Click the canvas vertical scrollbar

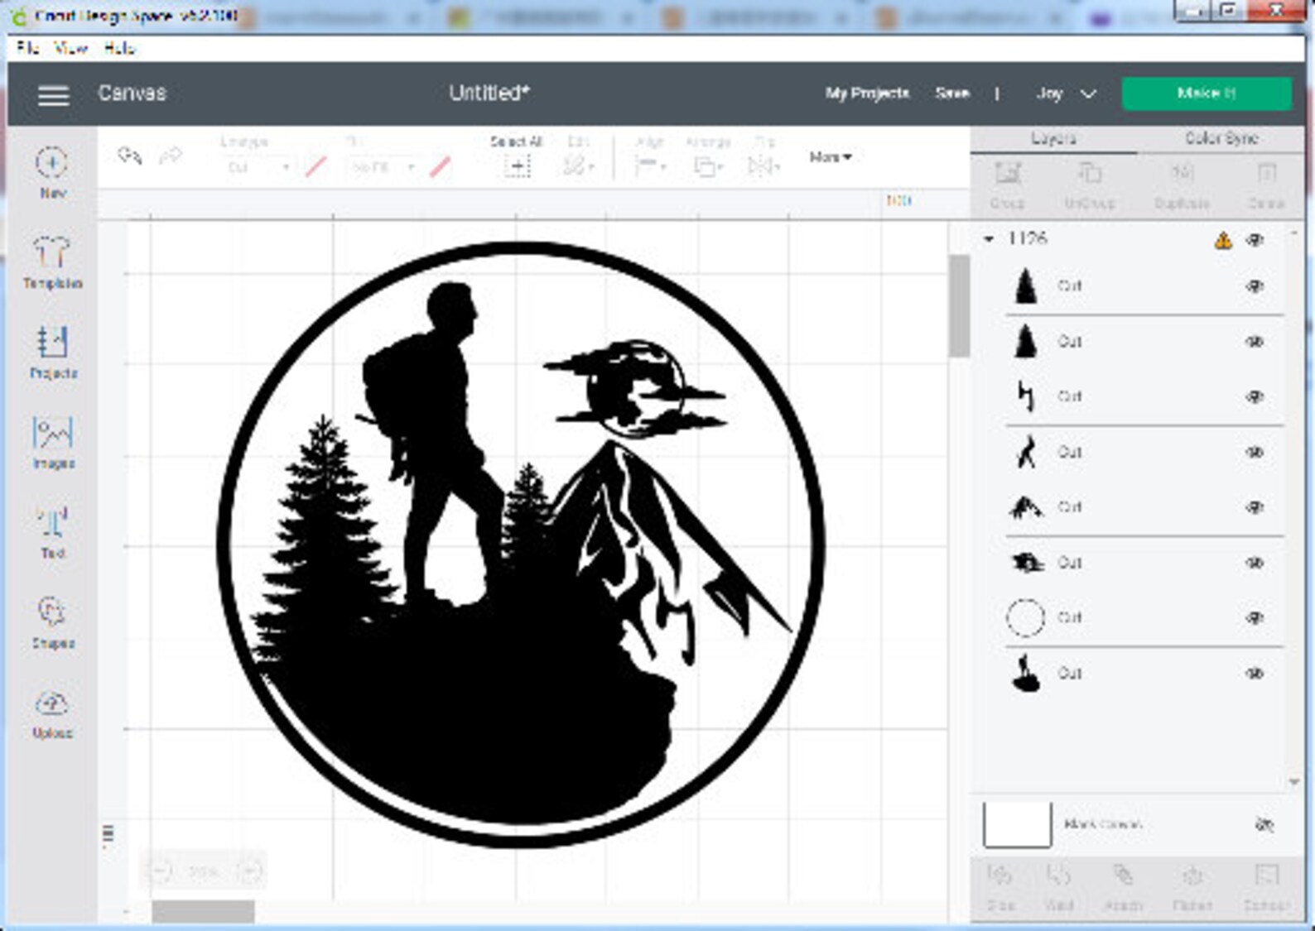click(x=959, y=306)
